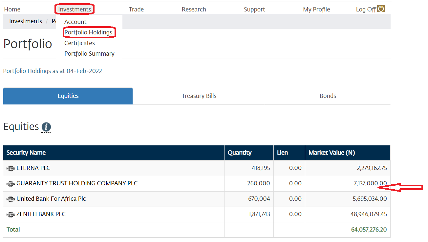
Task: Click Portfolio Holdings as at 04-Feb-2022 text
Action: [x=53, y=71]
